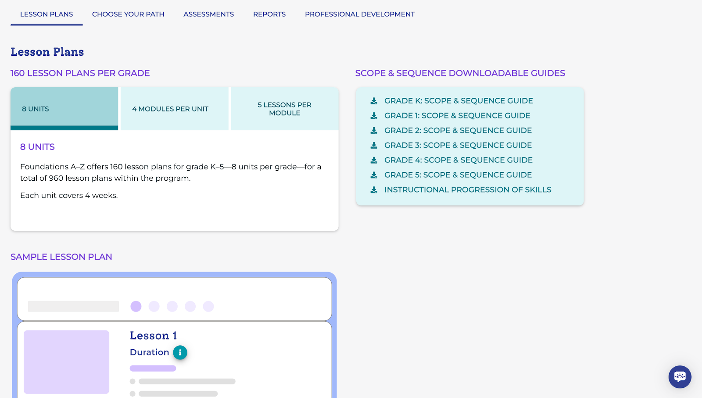
Task: Open the chat support bubble icon
Action: 680,376
